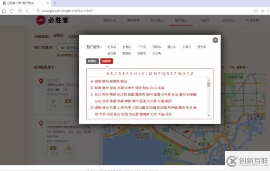Select hot city 深圳市
270x171 pixels.
pyautogui.click(x=157, y=47)
